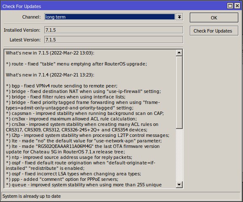Click the changelog scroll up arrow
Image resolution: width=243 pixels, height=202 pixels.
179,53
